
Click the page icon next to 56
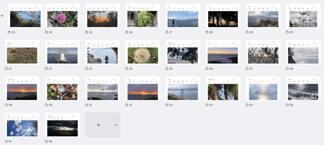(x=287, y=105)
